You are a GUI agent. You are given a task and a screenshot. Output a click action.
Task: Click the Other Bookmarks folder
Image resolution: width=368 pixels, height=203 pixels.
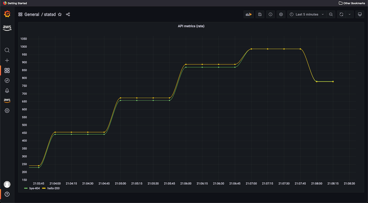point(352,3)
